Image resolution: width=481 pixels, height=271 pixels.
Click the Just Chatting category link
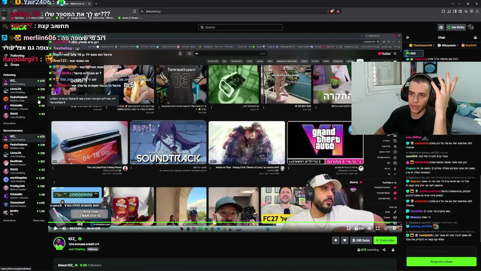point(77,249)
